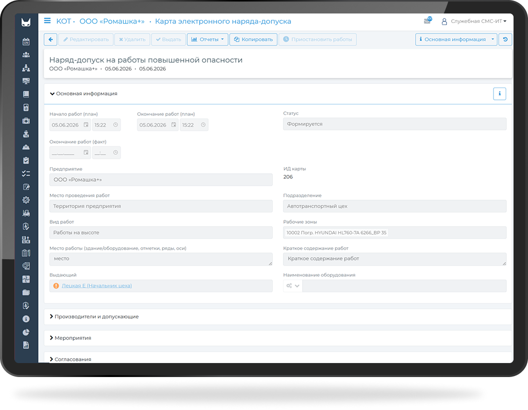Open the time picker for Начало работ
The height and width of the screenshot is (410, 528).
115,125
